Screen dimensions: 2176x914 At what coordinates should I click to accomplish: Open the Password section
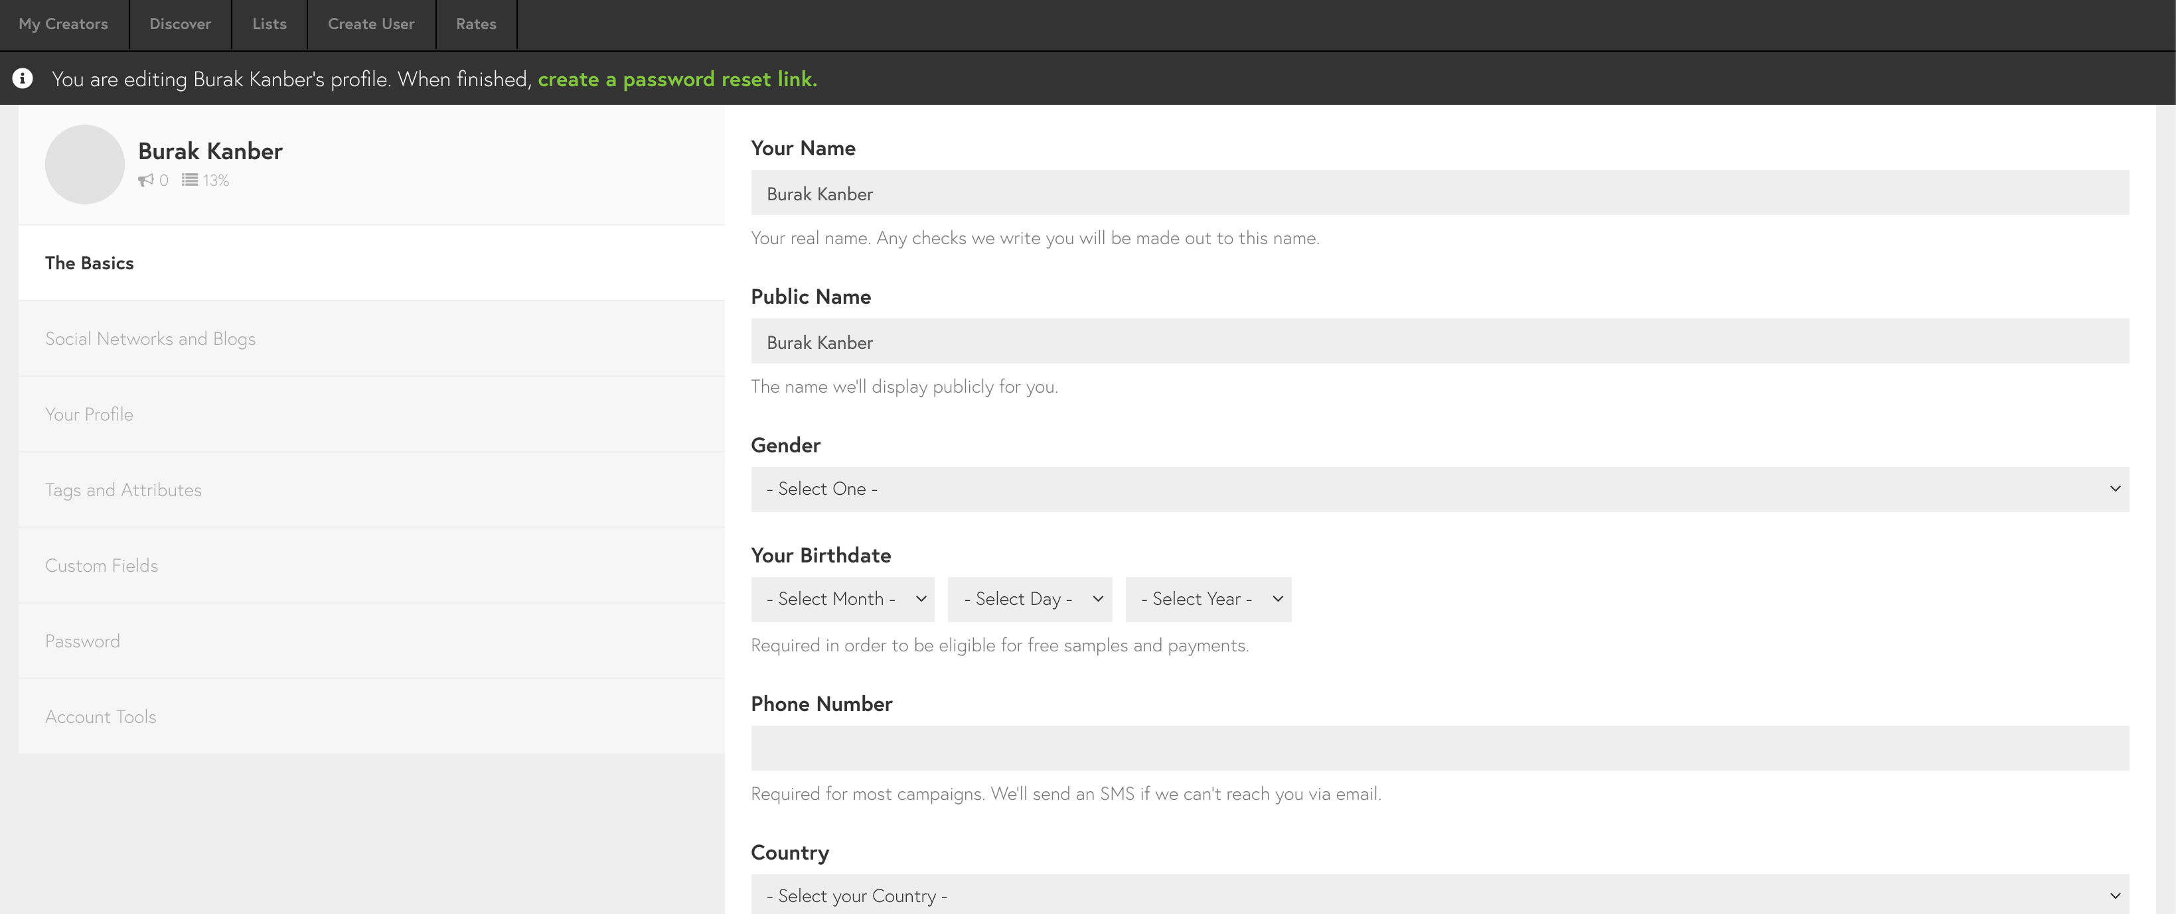point(372,641)
